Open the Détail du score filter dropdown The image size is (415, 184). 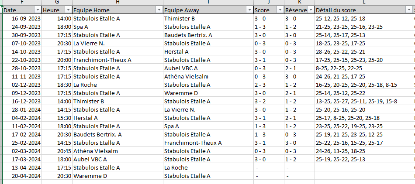(x=408, y=10)
